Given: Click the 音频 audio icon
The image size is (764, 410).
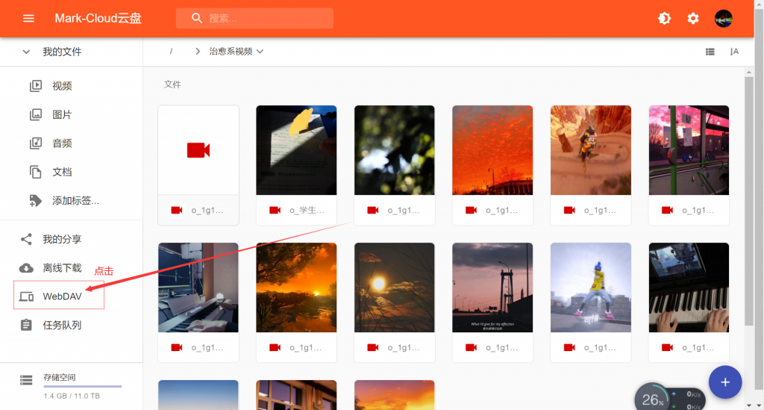Looking at the screenshot, I should (36, 143).
